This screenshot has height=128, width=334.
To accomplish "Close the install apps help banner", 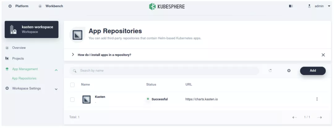I will click(323, 55).
